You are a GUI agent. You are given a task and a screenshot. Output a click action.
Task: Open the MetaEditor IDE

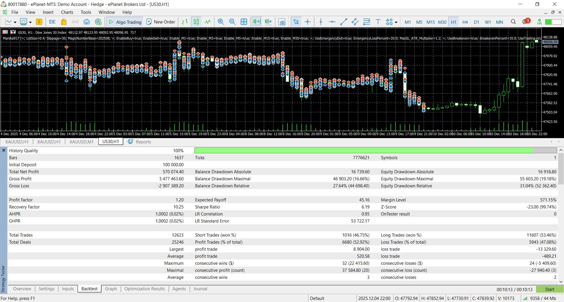coord(52,22)
